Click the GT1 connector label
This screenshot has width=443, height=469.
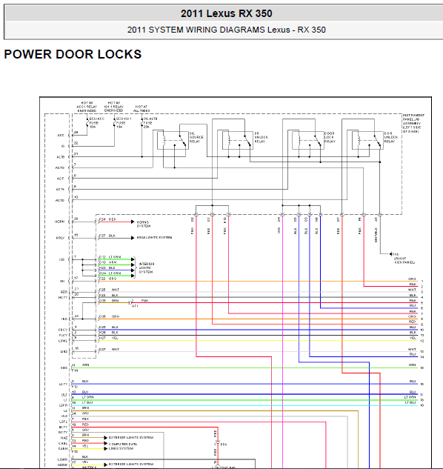click(x=135, y=306)
